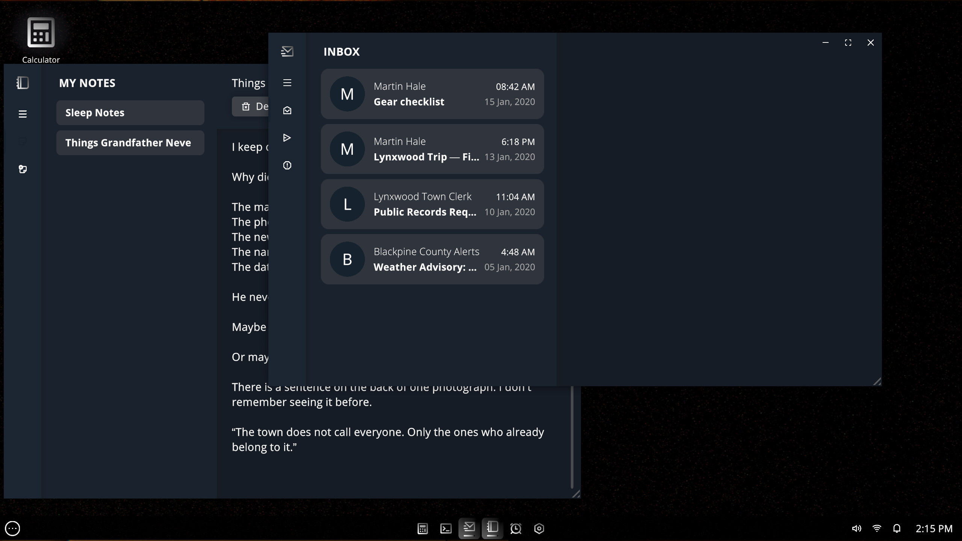Click the M avatar on Gear checklist email
962x541 pixels.
click(347, 94)
